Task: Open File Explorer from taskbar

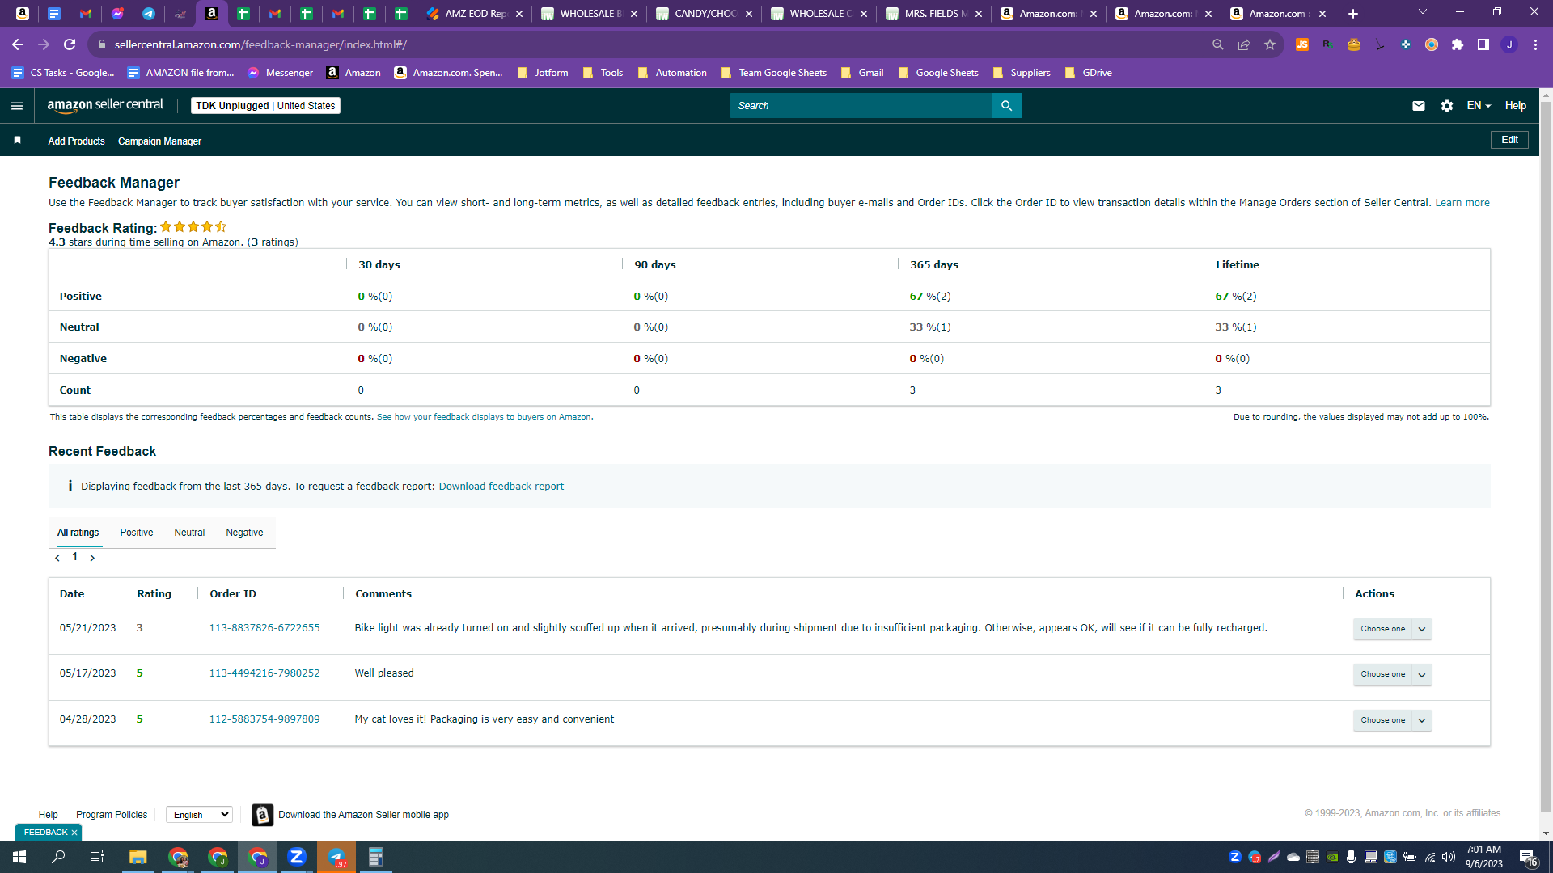Action: tap(138, 857)
